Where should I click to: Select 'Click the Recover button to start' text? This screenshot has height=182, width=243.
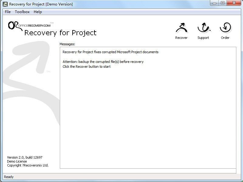87,67
